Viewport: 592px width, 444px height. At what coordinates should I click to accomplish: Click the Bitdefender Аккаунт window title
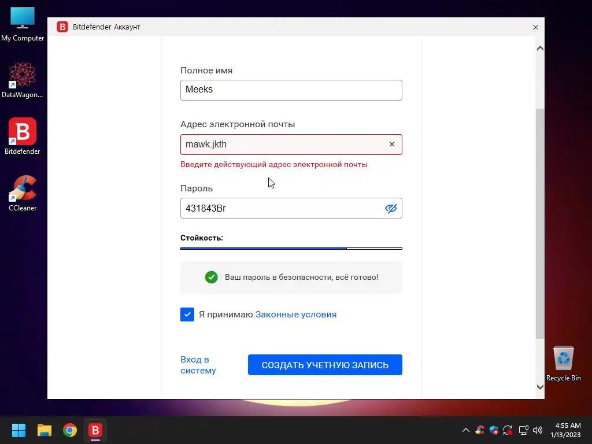(106, 27)
